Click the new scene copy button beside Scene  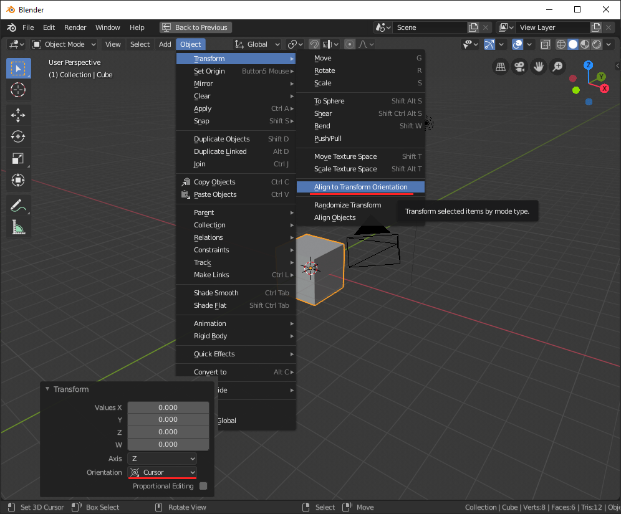[x=473, y=27]
